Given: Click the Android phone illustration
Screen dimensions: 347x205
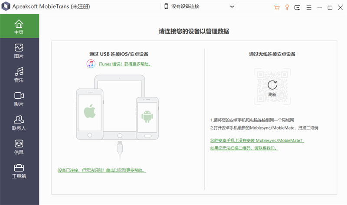Looking at the screenshot, I should 147,118.
